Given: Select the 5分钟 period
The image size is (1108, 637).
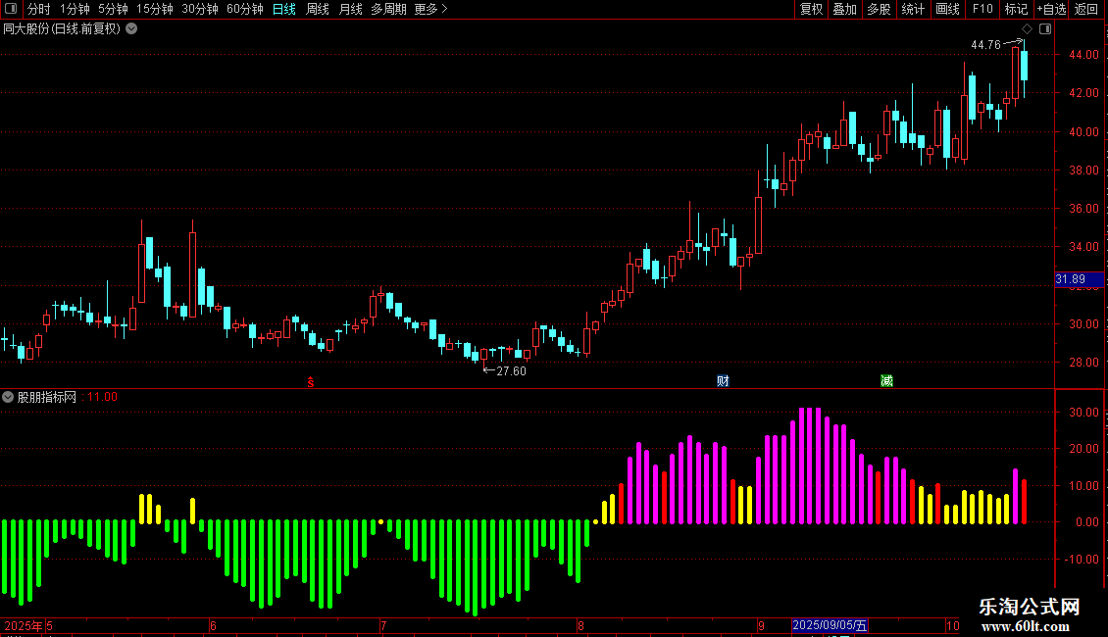Looking at the screenshot, I should point(113,9).
